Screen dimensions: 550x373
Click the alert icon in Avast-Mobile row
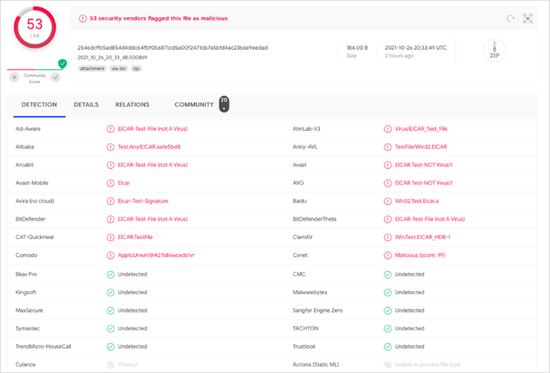coord(111,183)
